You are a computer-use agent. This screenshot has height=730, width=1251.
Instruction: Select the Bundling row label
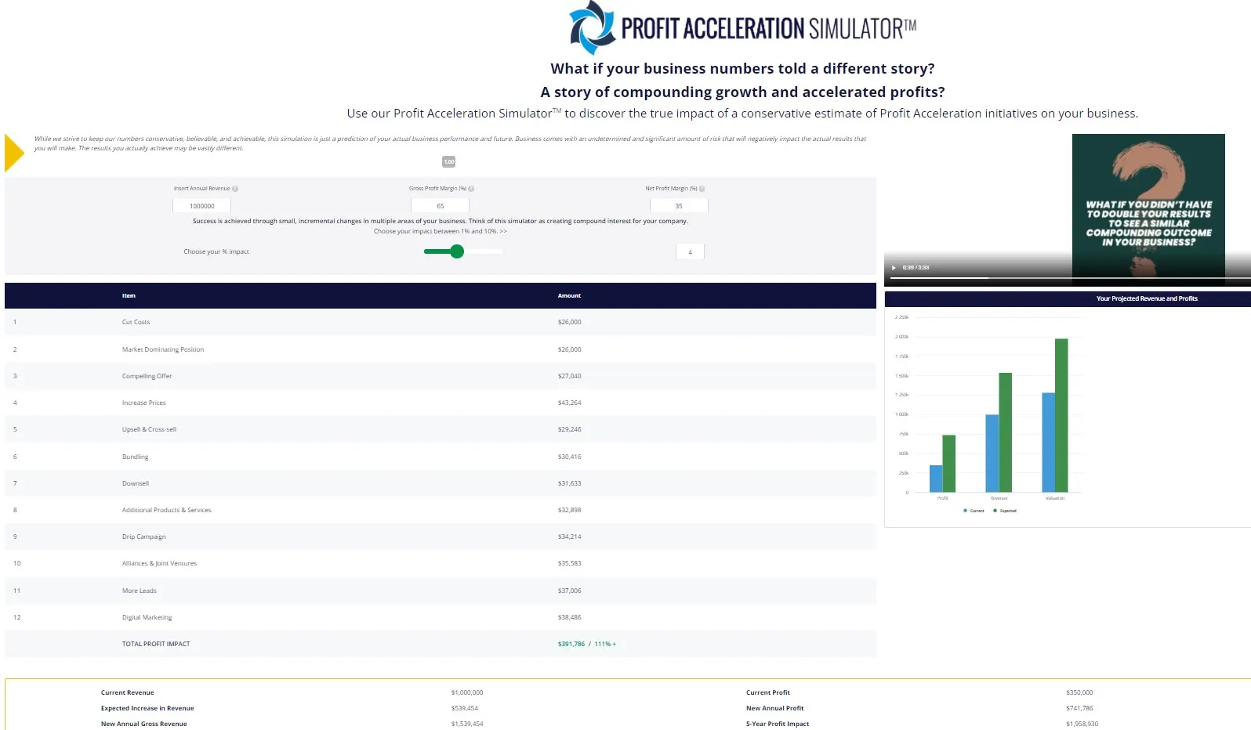[135, 457]
